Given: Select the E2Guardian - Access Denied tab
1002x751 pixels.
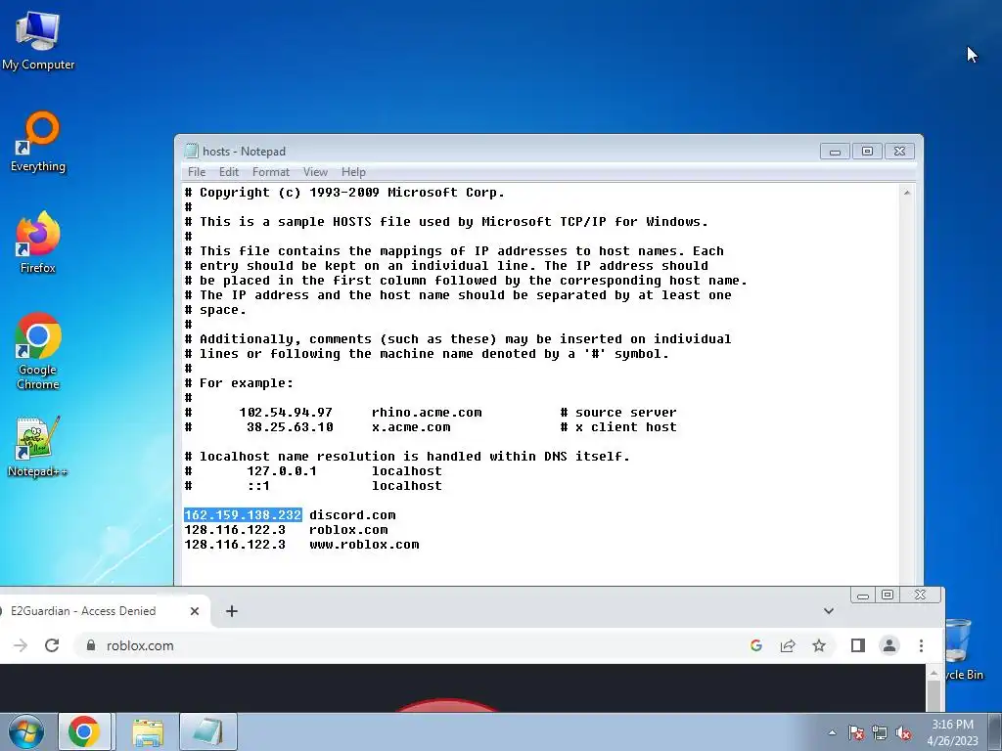Looking at the screenshot, I should pos(83,611).
